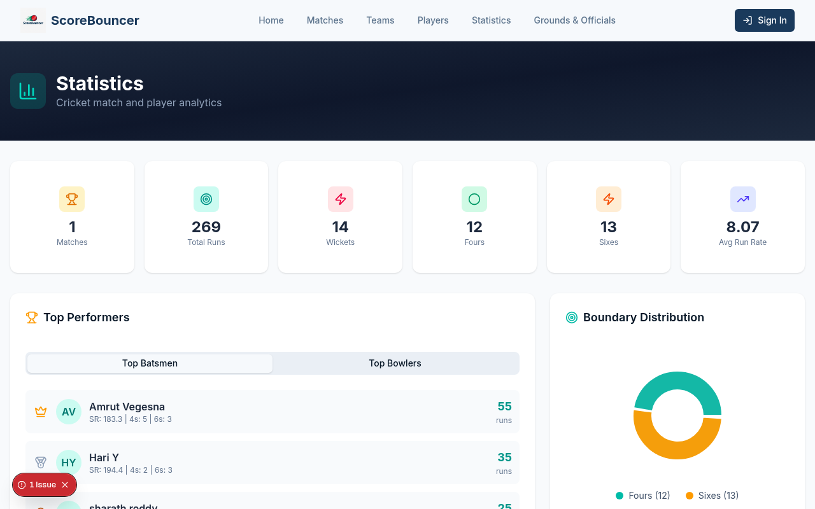Click the Cricket match and player analytics subtitle
This screenshot has width=815, height=509.
(139, 102)
